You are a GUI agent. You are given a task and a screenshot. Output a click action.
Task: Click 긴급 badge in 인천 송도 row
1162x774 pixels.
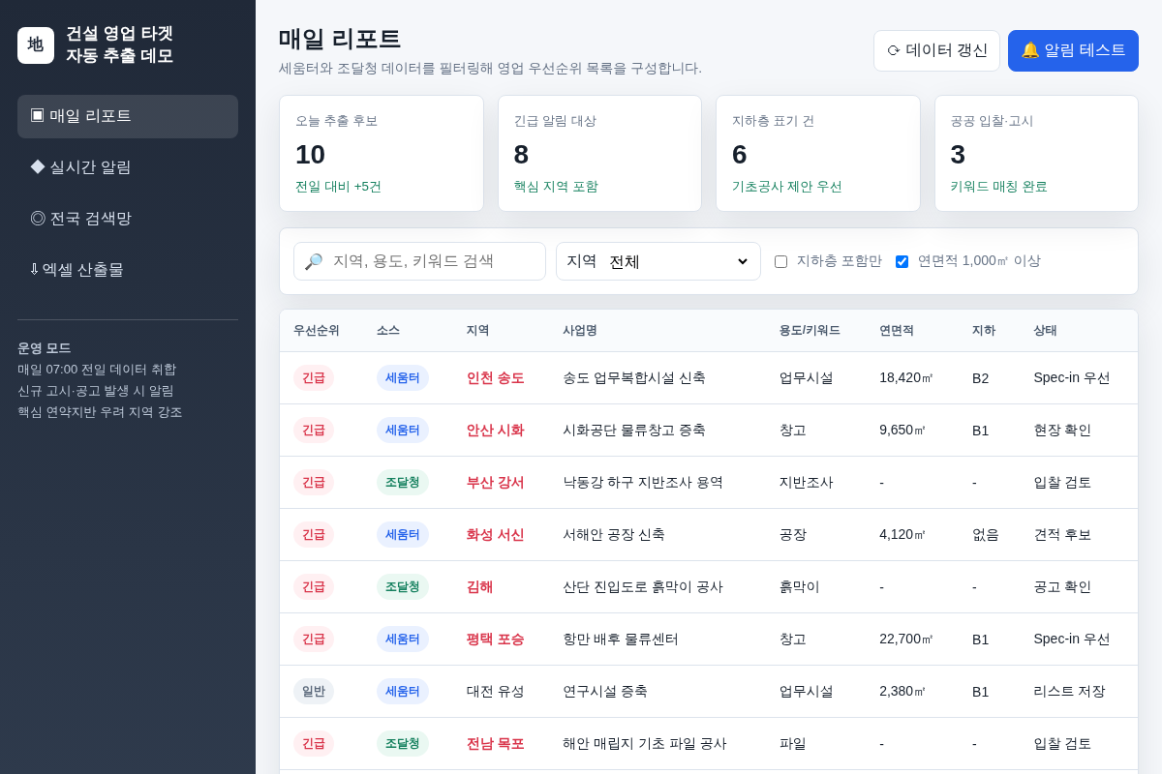point(314,377)
